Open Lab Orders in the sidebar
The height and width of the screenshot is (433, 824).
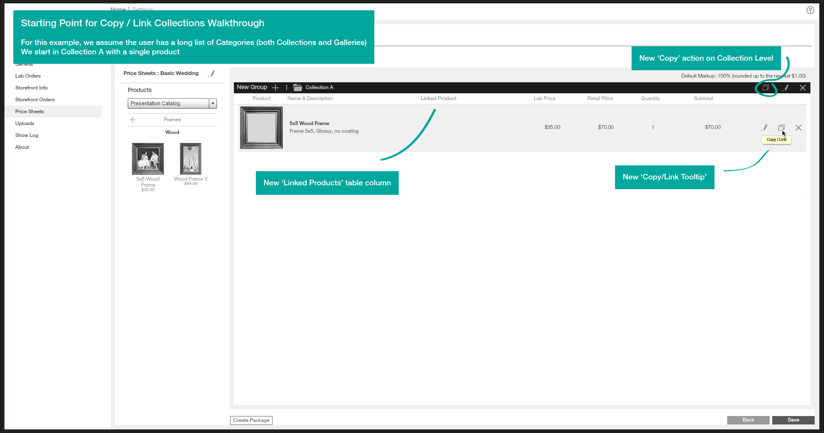point(28,76)
